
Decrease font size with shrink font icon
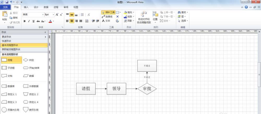click(x=61, y=15)
